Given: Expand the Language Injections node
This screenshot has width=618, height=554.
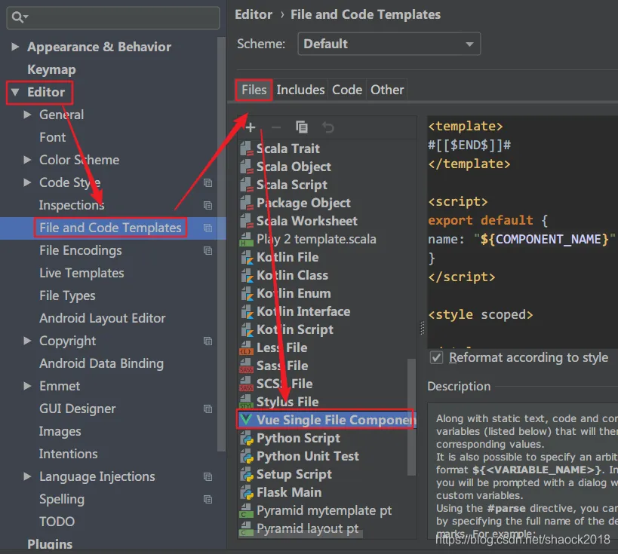Looking at the screenshot, I should [x=27, y=476].
